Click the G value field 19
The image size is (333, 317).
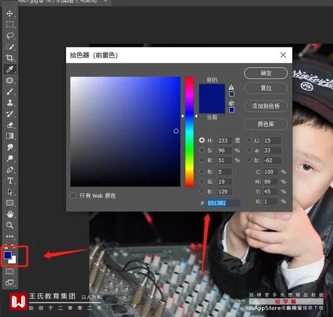(x=224, y=182)
